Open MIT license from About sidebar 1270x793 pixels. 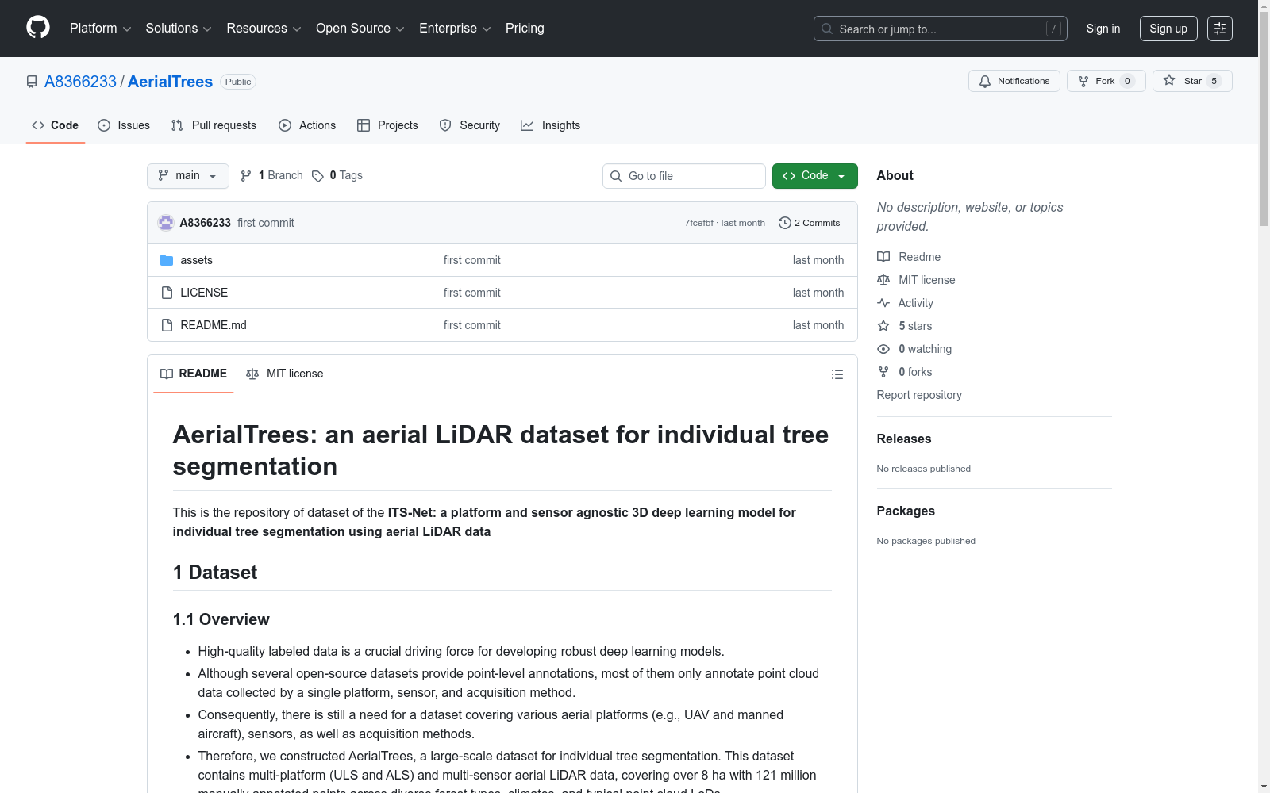coord(916,280)
